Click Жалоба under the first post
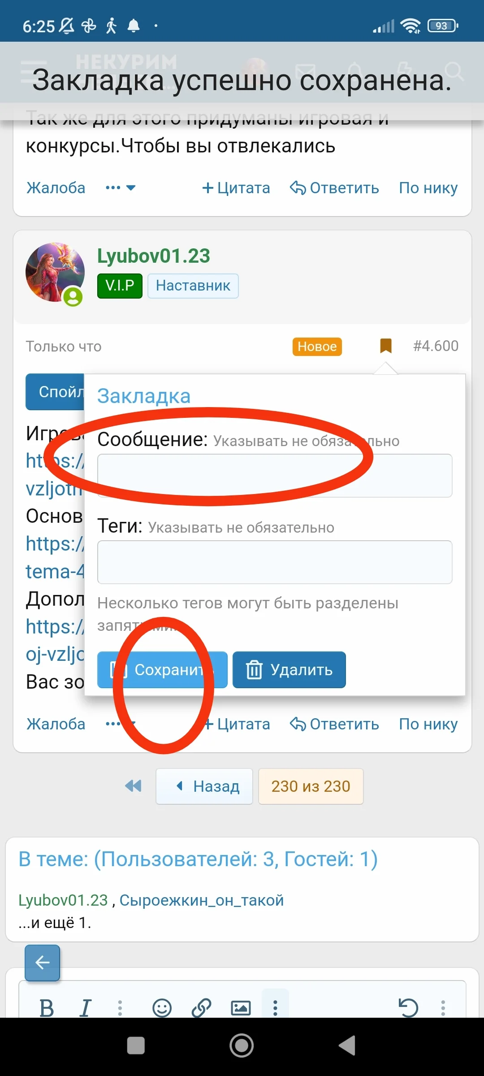The height and width of the screenshot is (1076, 484). coord(56,188)
